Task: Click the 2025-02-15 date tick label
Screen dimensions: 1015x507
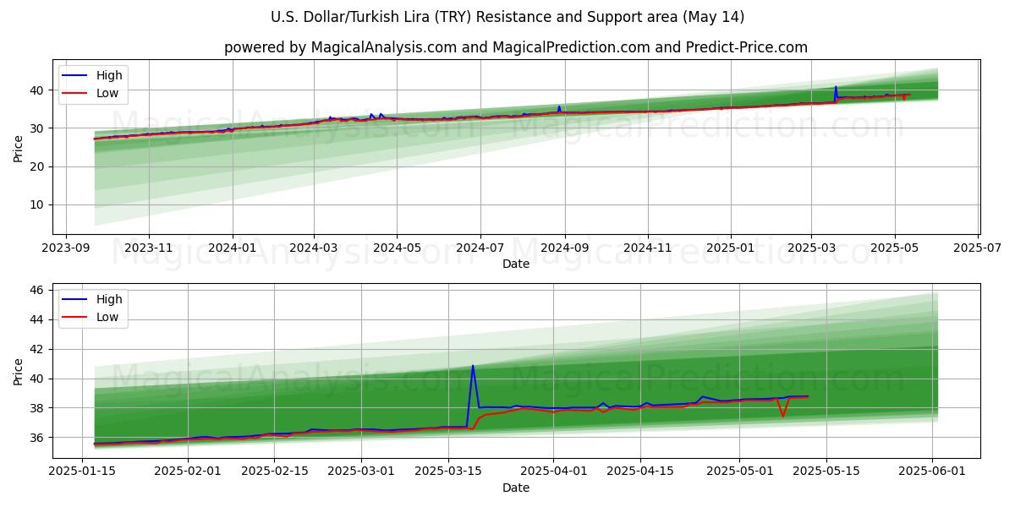Action: point(275,472)
